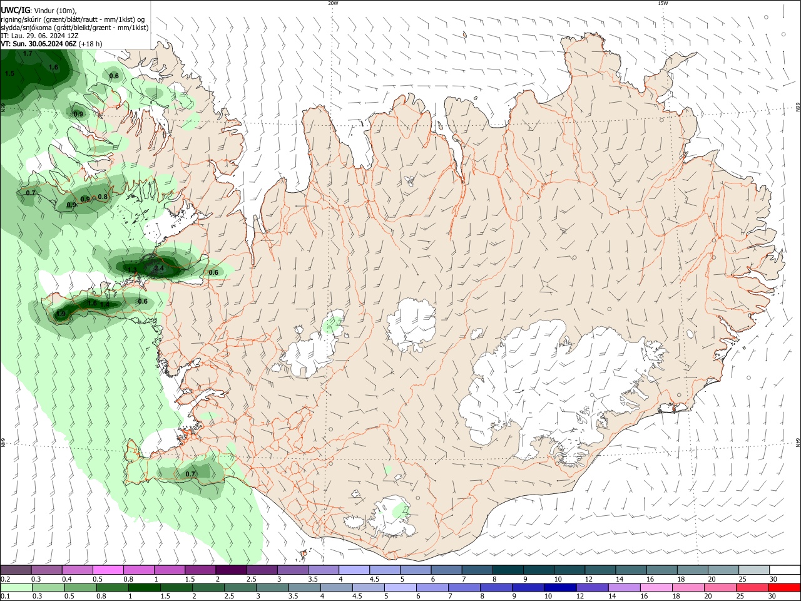Select the palest green rain swatch labeled 0.1
The width and height of the screenshot is (801, 601).
16,587
